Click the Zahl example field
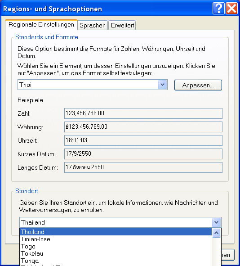 143,113
